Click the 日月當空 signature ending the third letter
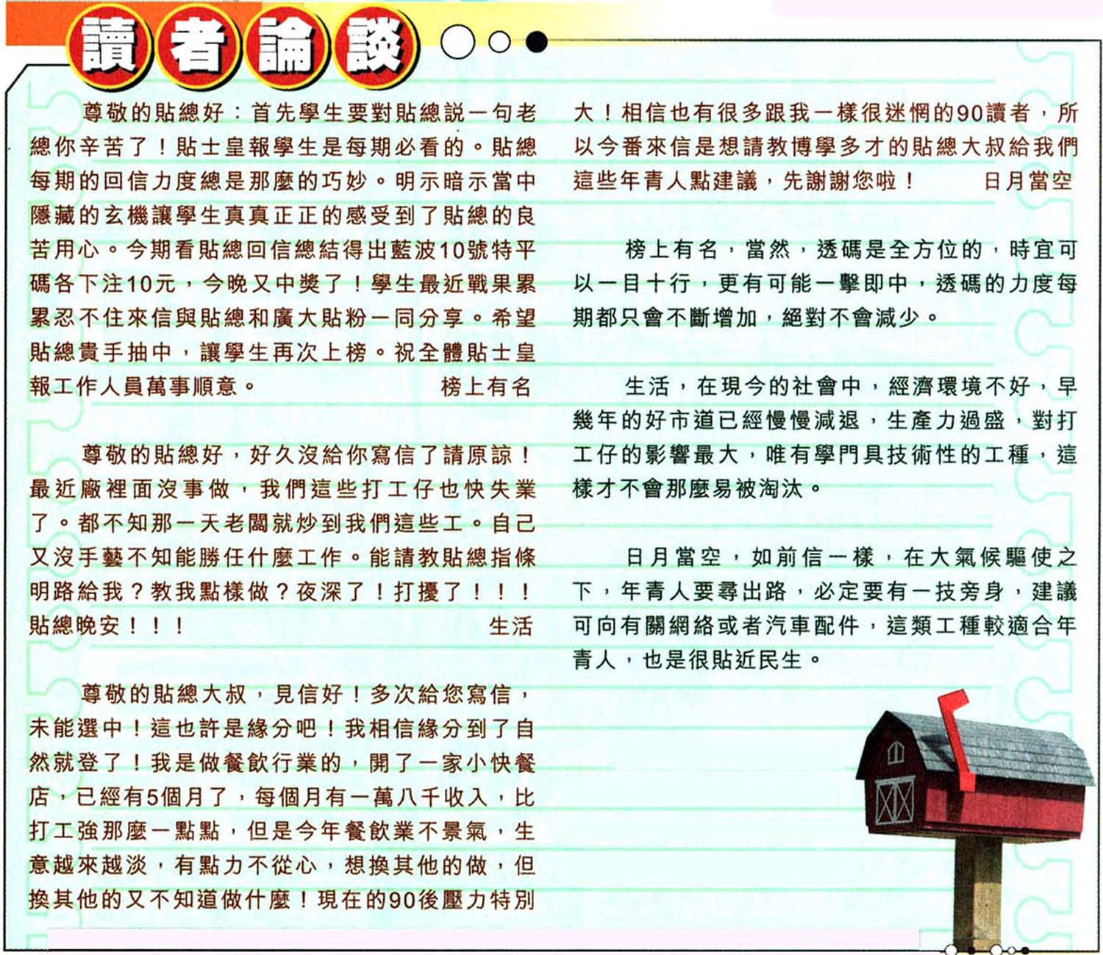 coord(1028,181)
